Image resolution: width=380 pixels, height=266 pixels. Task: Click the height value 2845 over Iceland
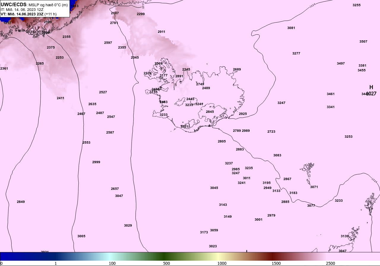point(210,112)
